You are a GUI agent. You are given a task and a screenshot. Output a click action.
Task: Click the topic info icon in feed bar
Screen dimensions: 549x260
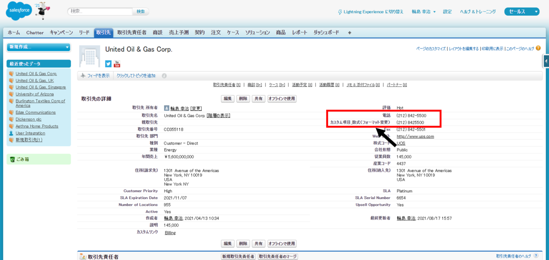[164, 76]
